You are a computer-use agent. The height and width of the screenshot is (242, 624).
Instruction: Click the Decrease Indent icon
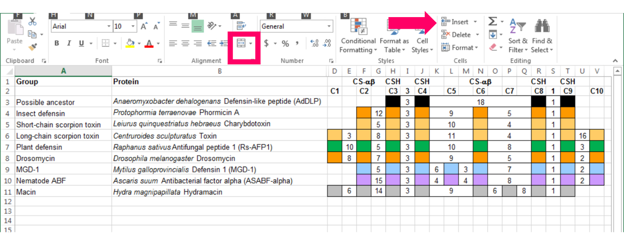212,44
